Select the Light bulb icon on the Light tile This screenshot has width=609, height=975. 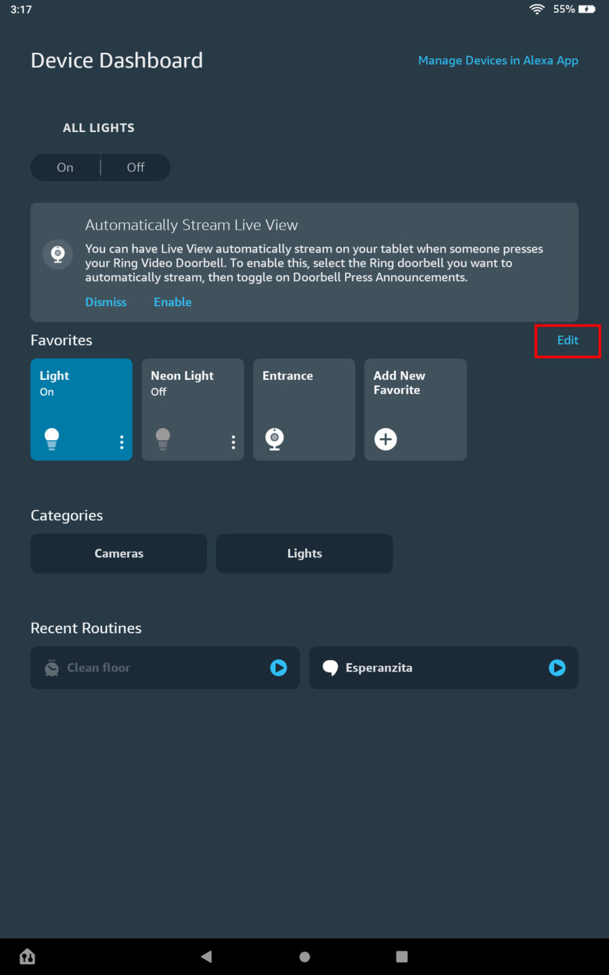coord(51,440)
